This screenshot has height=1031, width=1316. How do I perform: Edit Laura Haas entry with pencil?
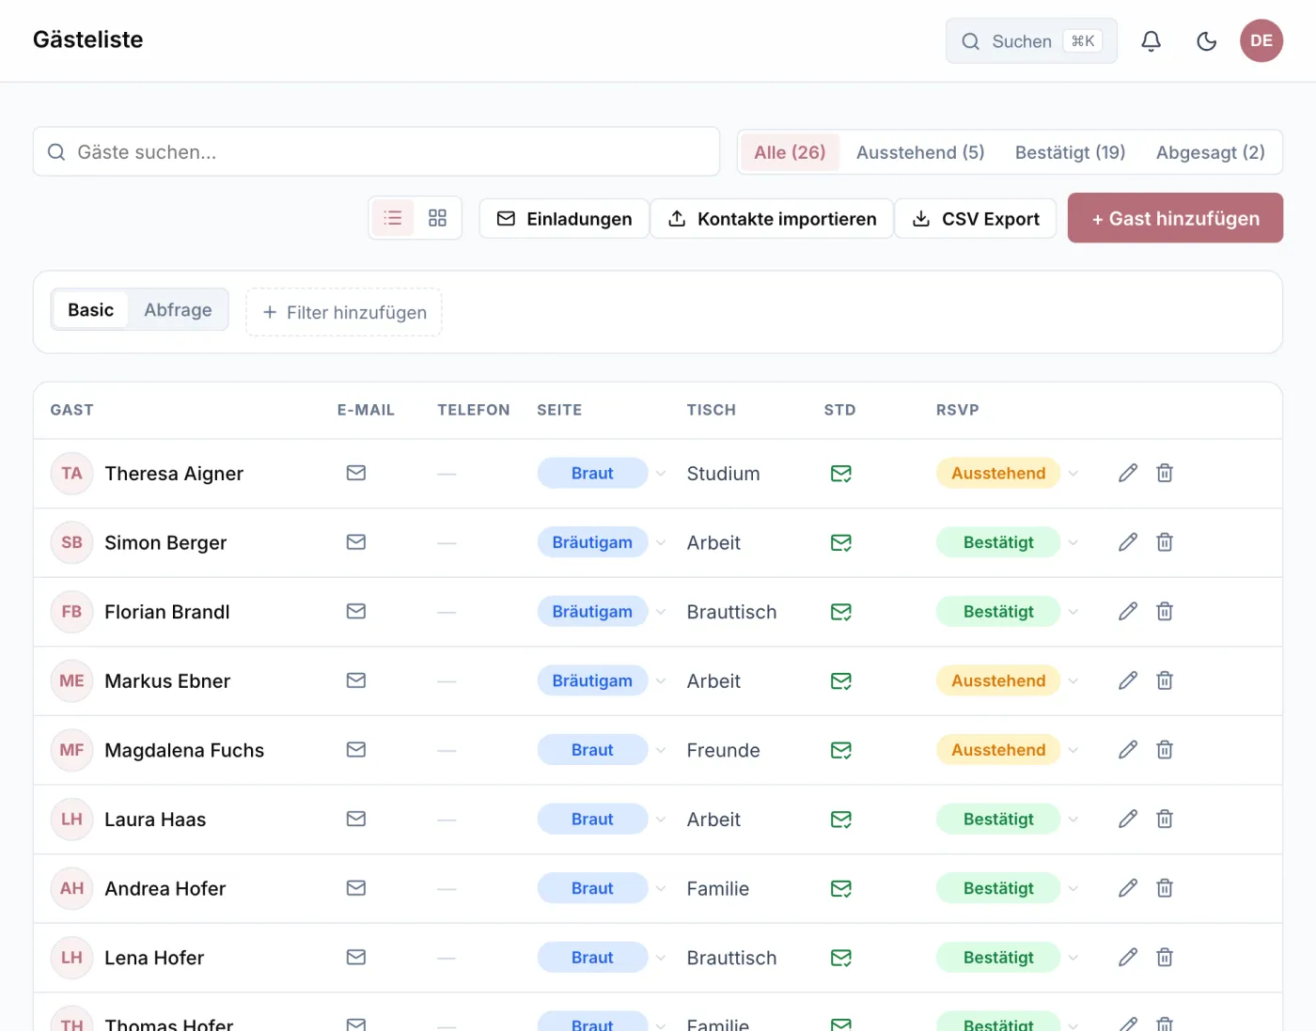pyautogui.click(x=1128, y=819)
